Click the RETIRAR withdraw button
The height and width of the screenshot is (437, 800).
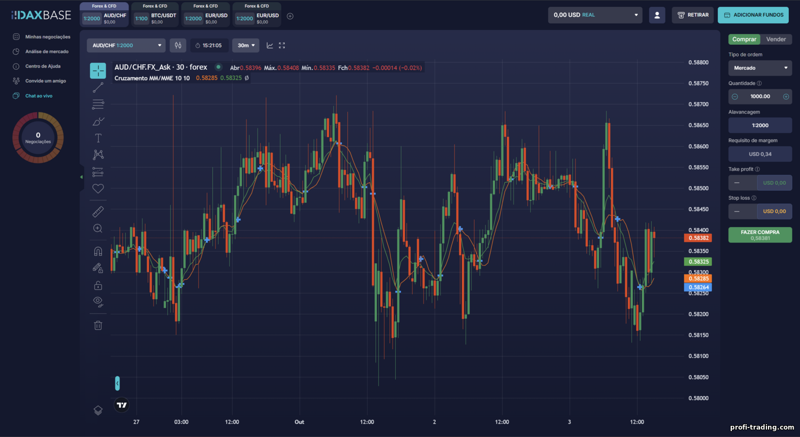pos(693,15)
